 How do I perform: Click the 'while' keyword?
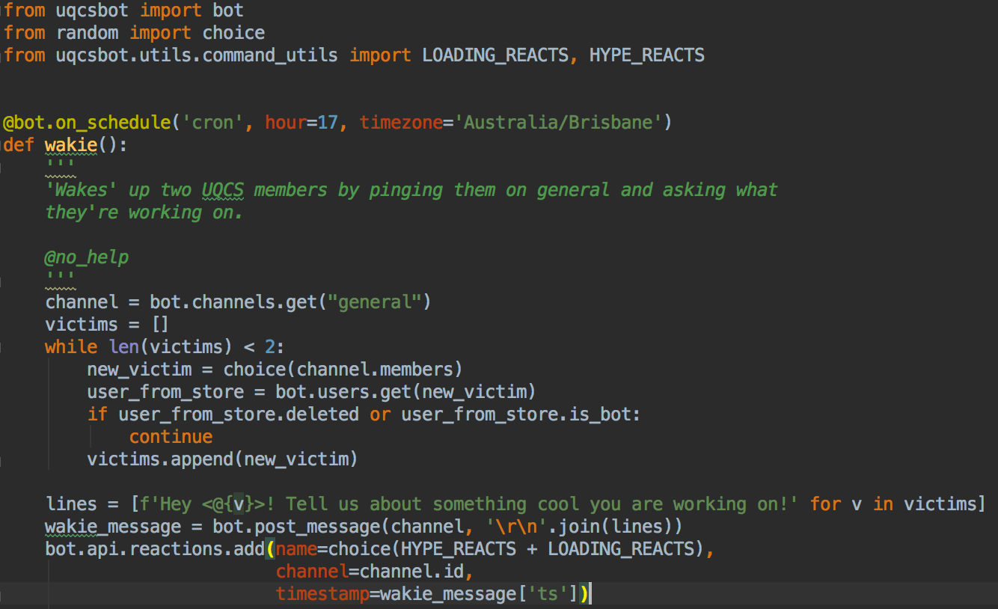(x=71, y=347)
